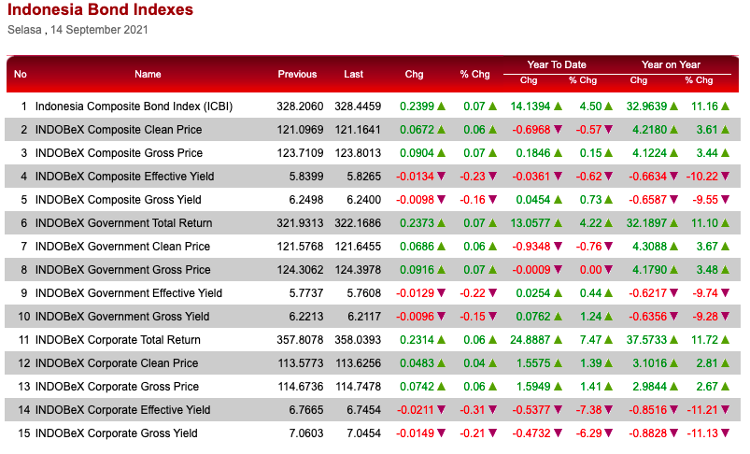Image resolution: width=750 pixels, height=454 pixels.
Task: Click the up arrow beside 0.0742
Action: [x=441, y=386]
